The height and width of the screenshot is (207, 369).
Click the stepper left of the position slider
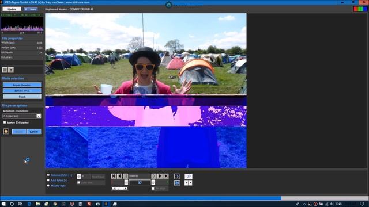point(126,182)
